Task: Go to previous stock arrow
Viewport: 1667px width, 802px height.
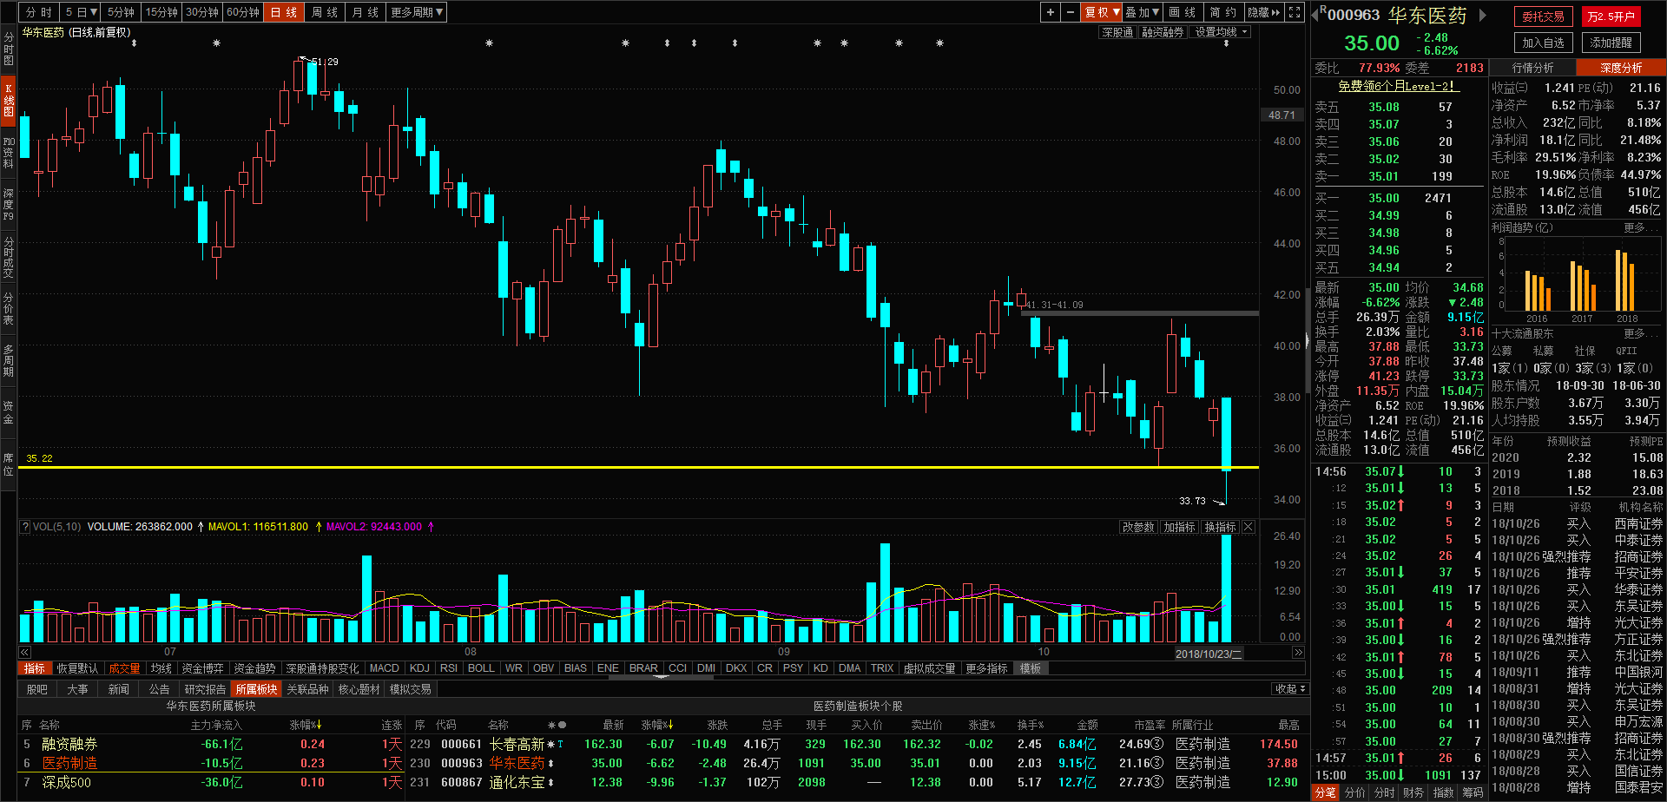Action: (x=1315, y=15)
